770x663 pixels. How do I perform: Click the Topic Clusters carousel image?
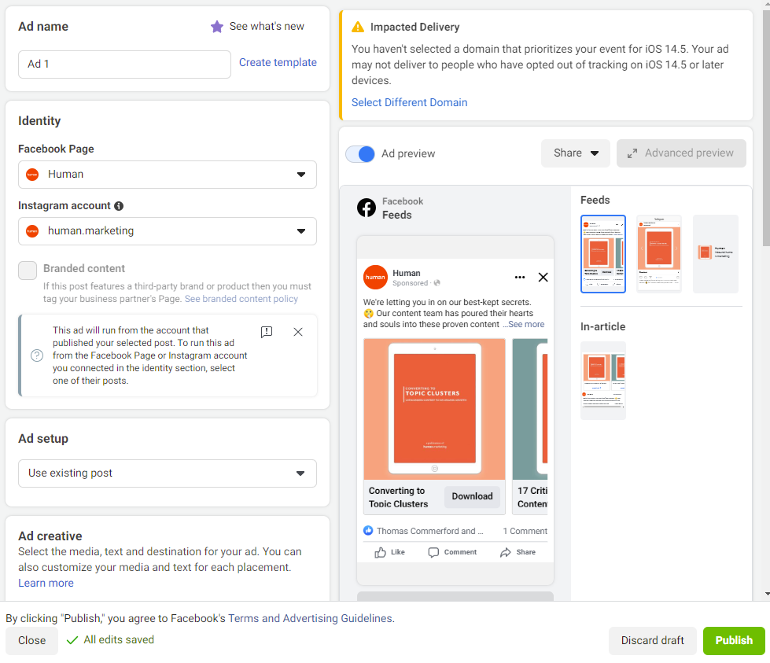(x=435, y=409)
